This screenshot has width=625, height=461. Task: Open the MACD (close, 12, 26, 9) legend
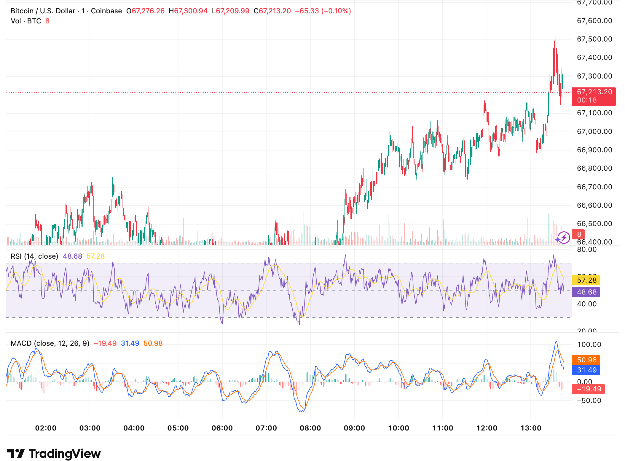click(x=50, y=343)
